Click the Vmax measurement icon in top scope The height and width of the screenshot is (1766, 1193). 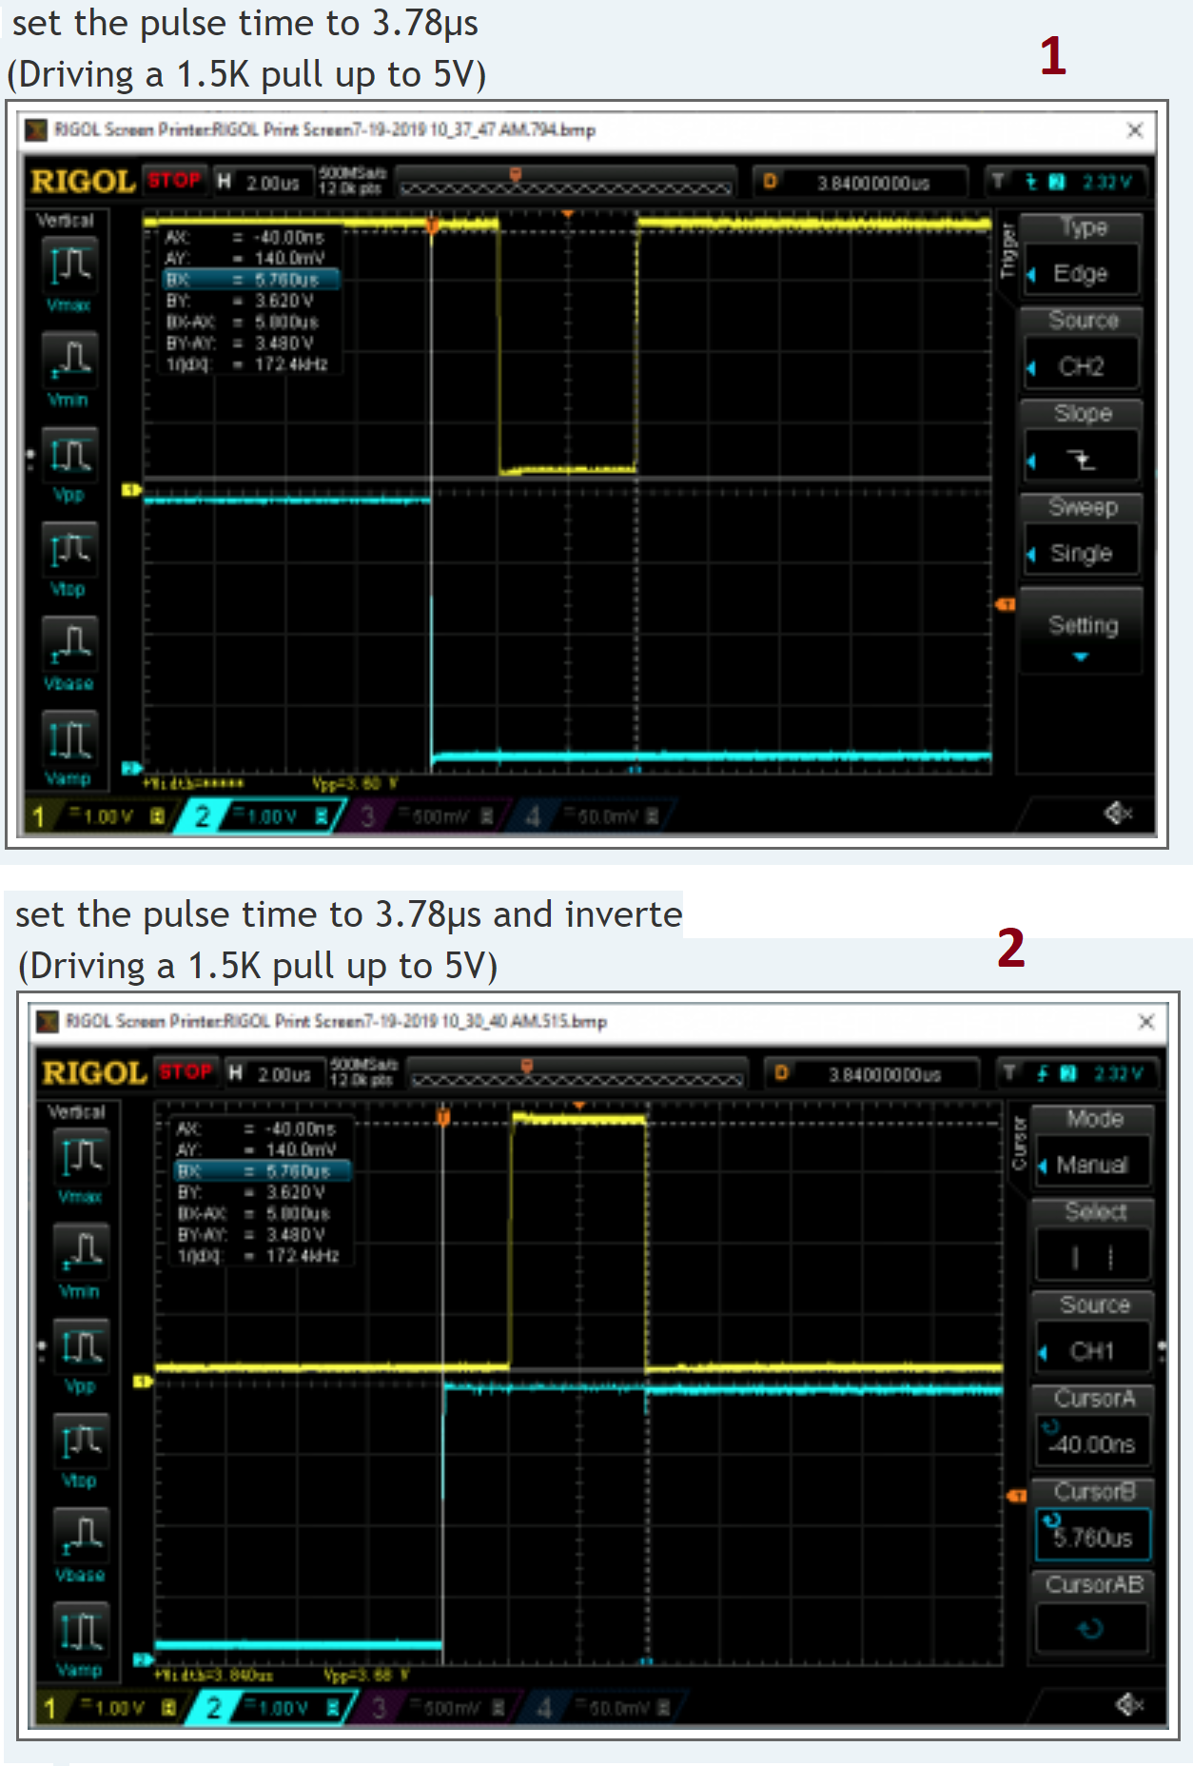(69, 265)
